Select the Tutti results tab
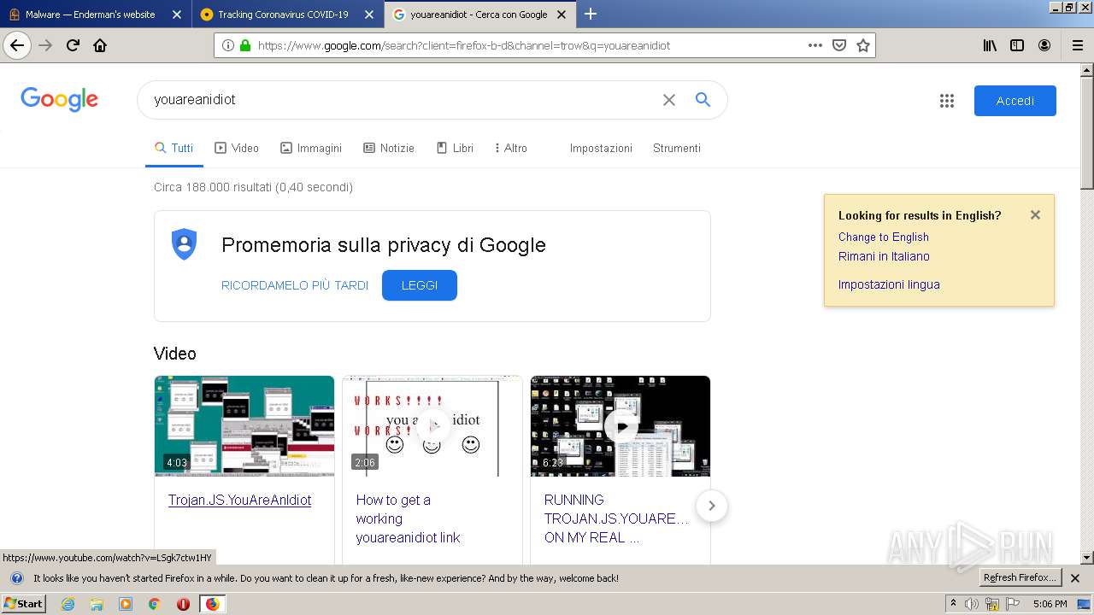This screenshot has width=1094, height=615. point(174,148)
